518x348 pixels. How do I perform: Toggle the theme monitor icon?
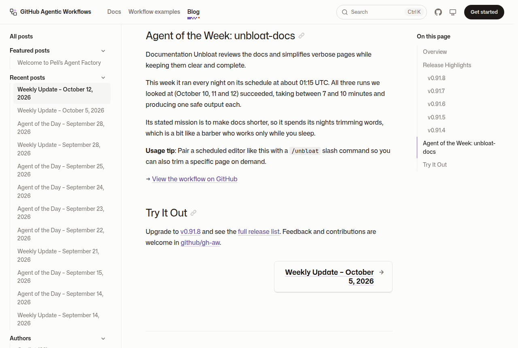(453, 12)
